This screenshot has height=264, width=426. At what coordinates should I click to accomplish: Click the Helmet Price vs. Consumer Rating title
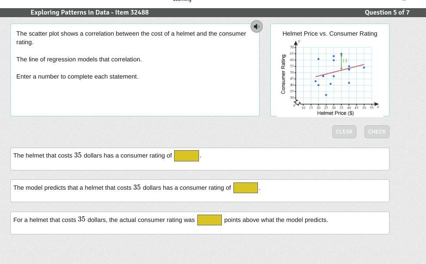(x=330, y=33)
